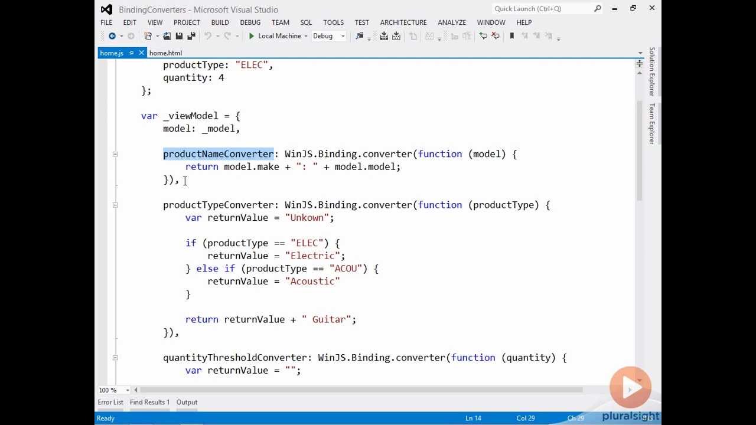The width and height of the screenshot is (756, 425).
Task: Open the VIEW menu
Action: pyautogui.click(x=155, y=22)
